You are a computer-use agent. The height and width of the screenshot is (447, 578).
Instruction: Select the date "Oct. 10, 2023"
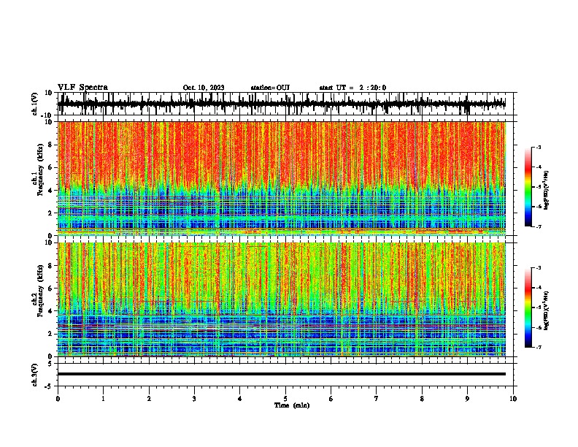[x=204, y=88]
